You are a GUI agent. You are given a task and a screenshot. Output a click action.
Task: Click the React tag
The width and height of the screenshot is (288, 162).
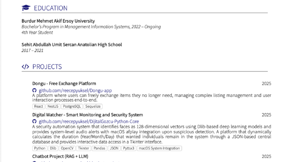click(x=38, y=106)
